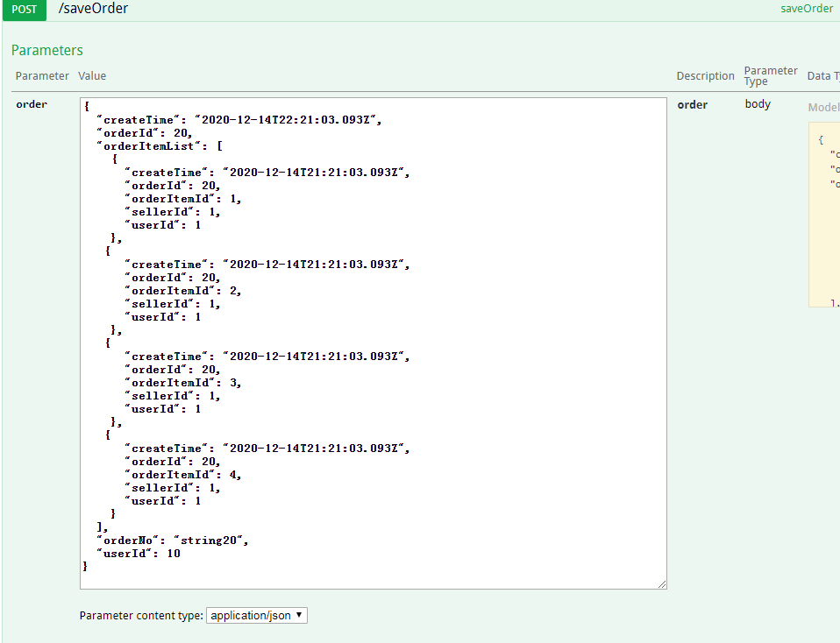
Task: Click the Parameters heading
Action: (x=47, y=50)
